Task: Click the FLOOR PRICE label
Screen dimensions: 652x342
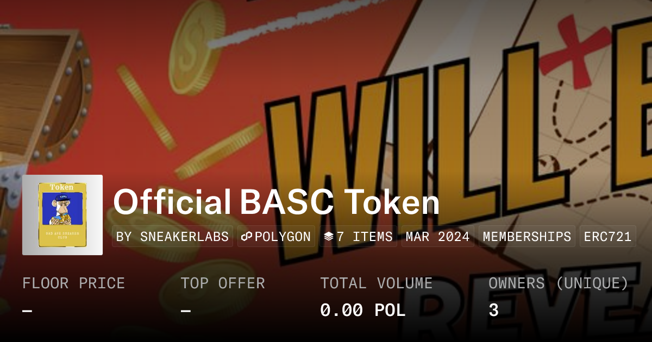Action: pos(73,283)
